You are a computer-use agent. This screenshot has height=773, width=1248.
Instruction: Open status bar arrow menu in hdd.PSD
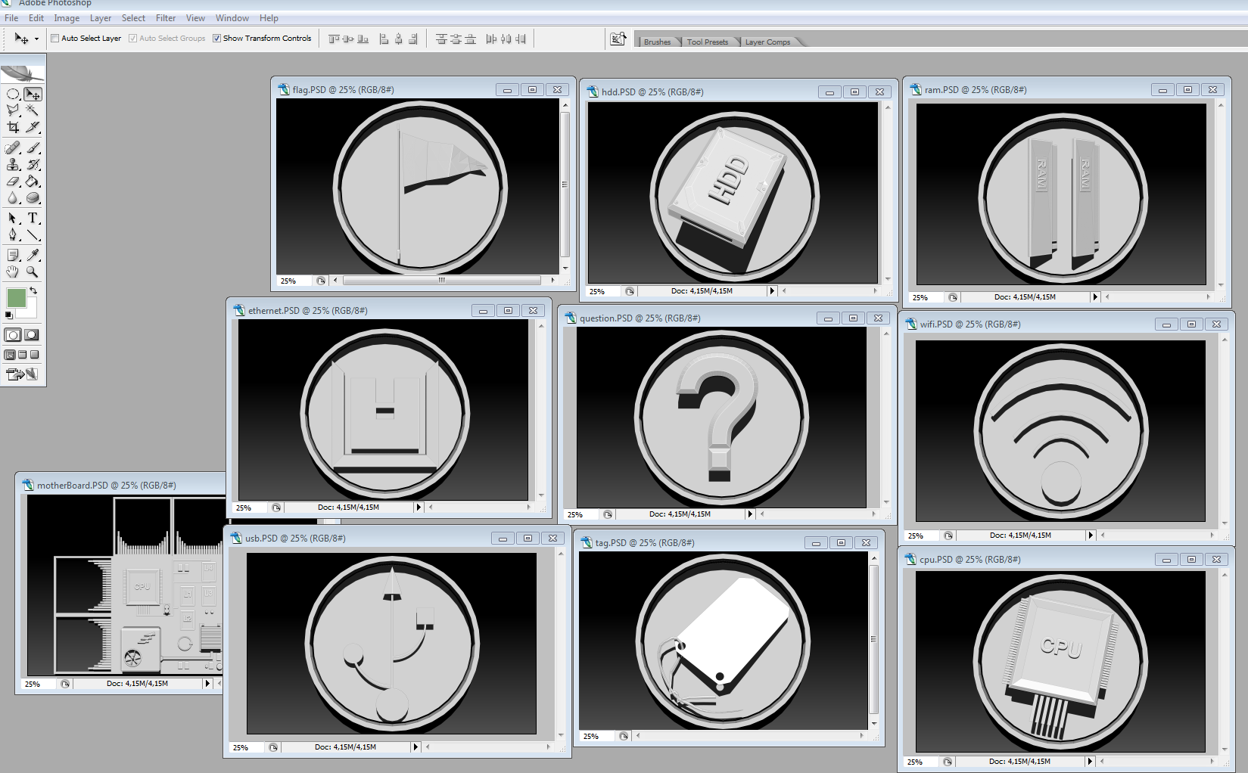point(772,291)
